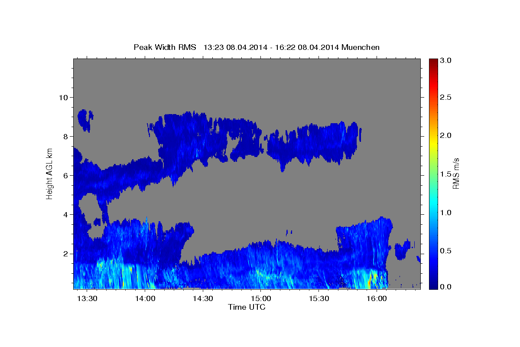This screenshot has width=520, height=347.
Task: Click the plot title "Peak Width RMS"
Action: click(x=165, y=47)
